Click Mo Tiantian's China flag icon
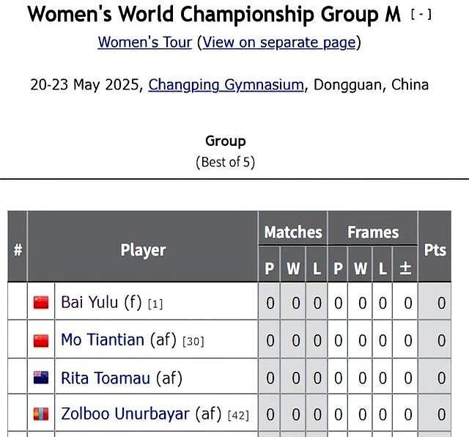469x437 pixels. pyautogui.click(x=41, y=341)
